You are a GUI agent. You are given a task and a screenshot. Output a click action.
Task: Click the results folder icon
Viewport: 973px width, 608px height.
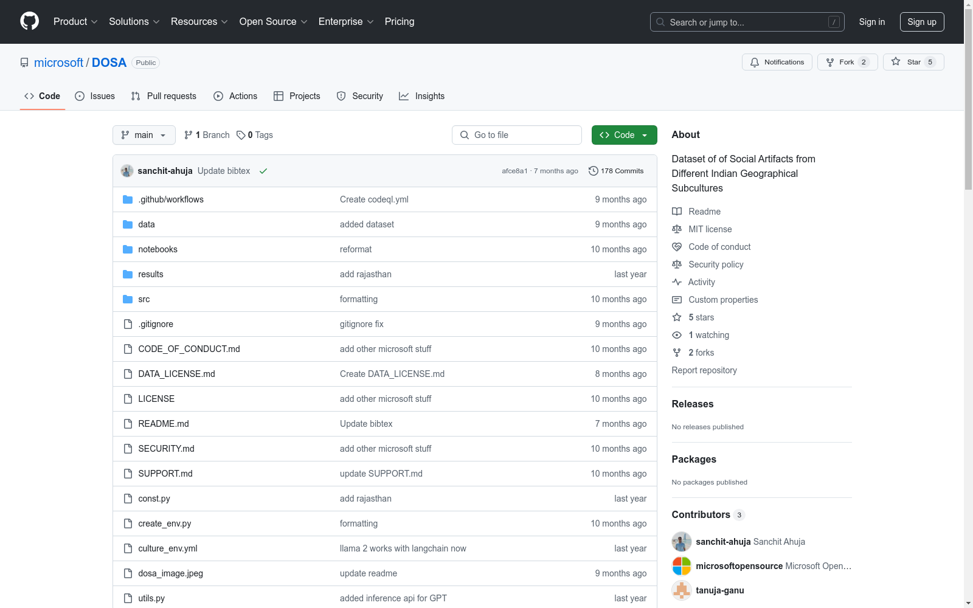pyautogui.click(x=128, y=274)
